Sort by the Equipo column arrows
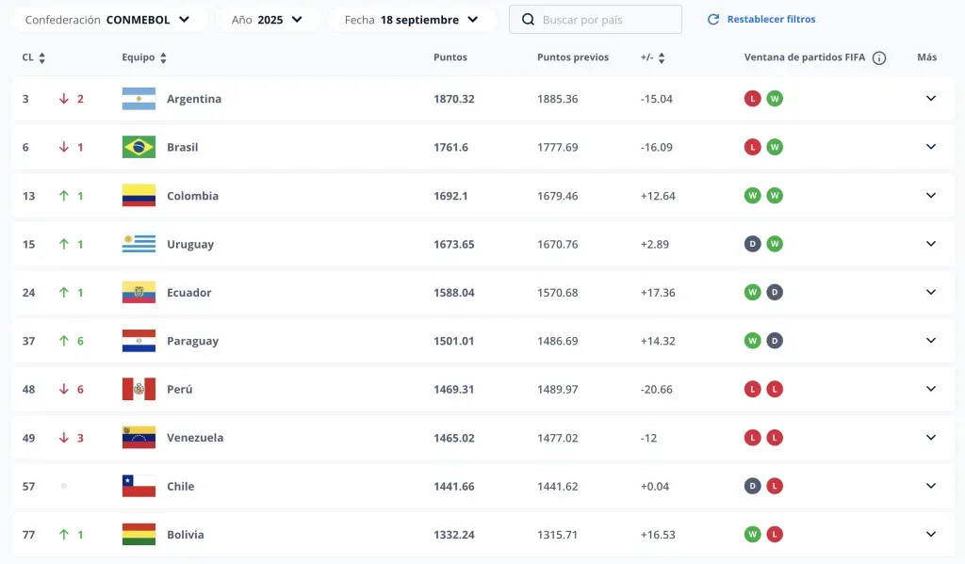Image resolution: width=965 pixels, height=564 pixels. pos(163,58)
